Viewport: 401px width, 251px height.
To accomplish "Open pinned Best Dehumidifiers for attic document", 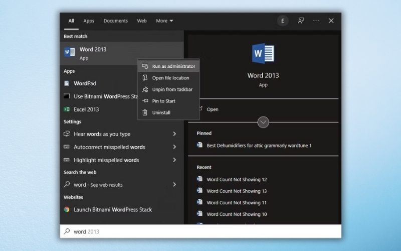I will [x=259, y=146].
